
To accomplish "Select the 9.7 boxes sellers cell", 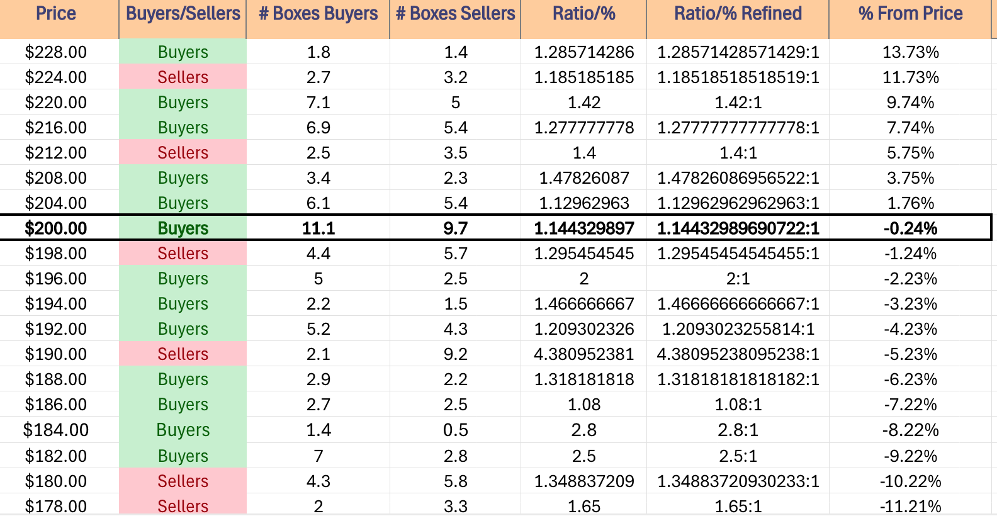I will (x=455, y=228).
